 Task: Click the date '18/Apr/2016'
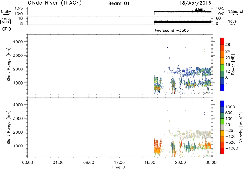point(195,3)
